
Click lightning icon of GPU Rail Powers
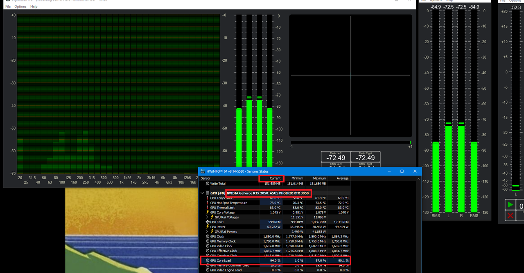click(x=212, y=231)
